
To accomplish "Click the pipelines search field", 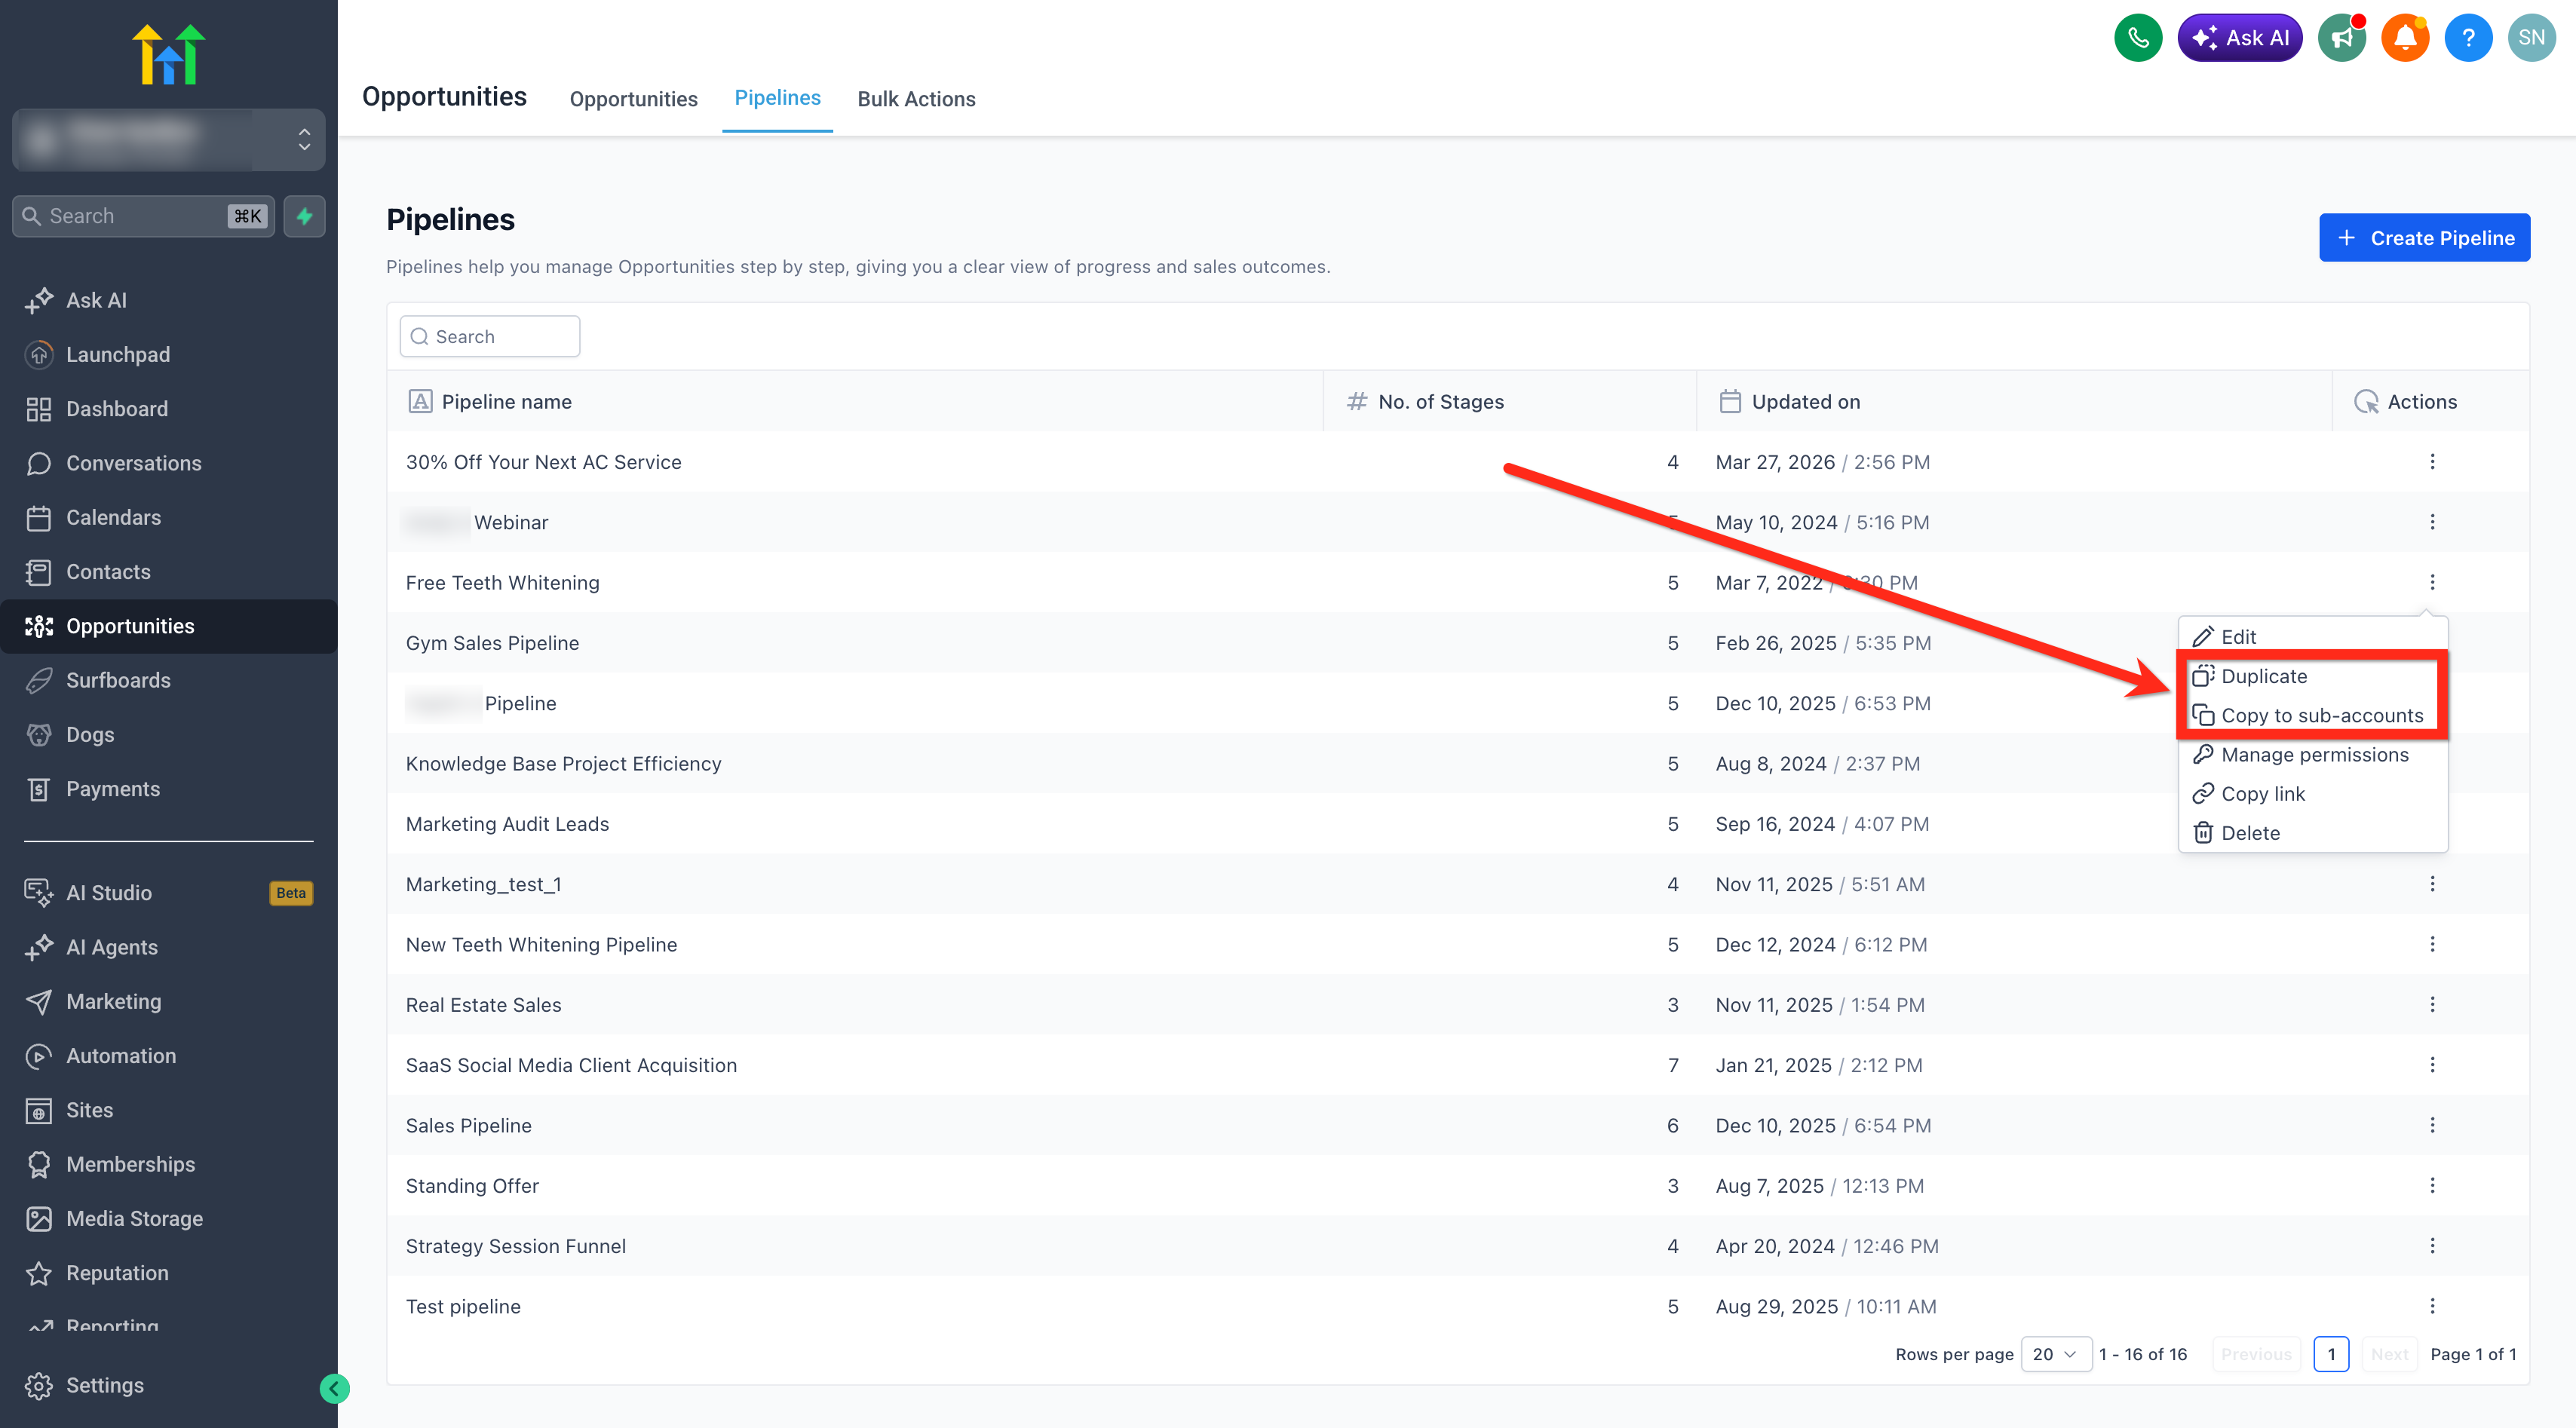I will [x=489, y=336].
